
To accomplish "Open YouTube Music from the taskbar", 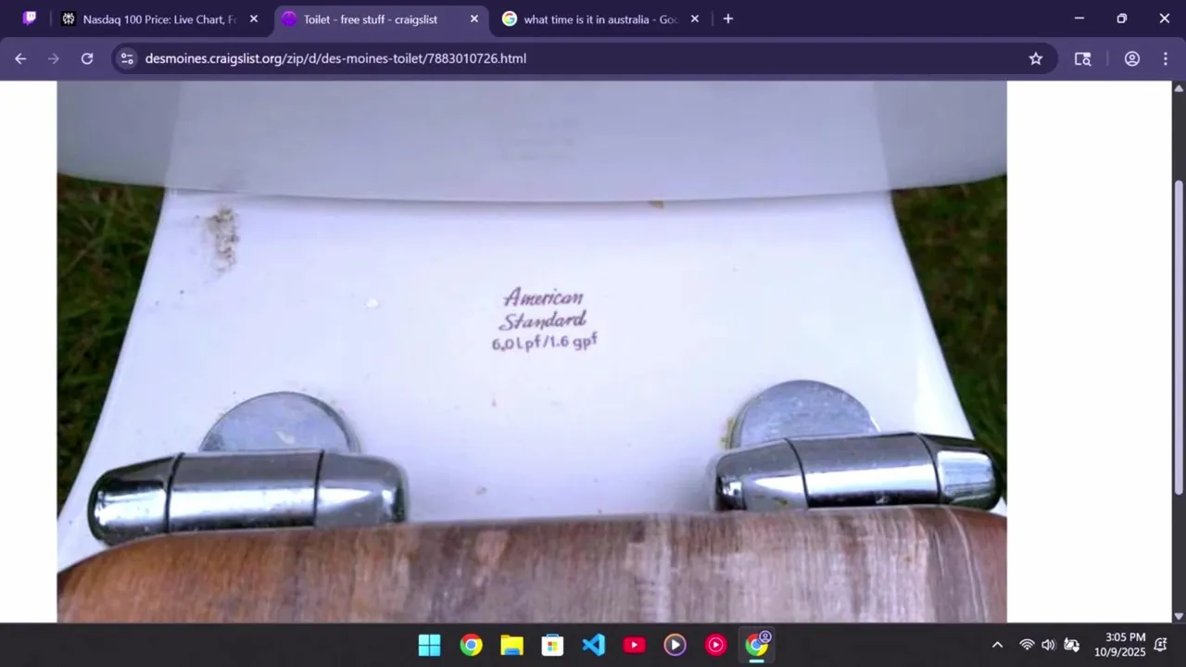I will (715, 645).
